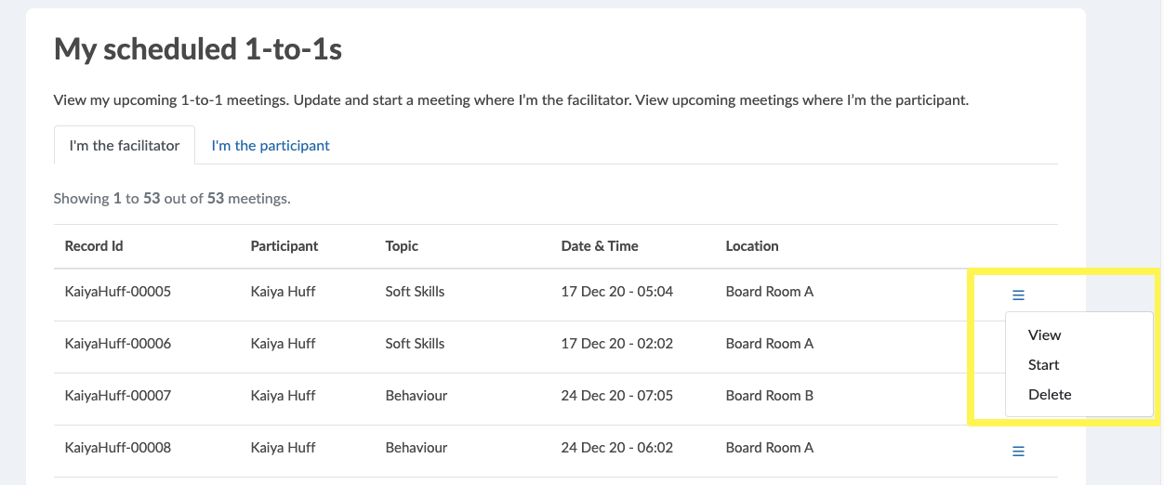Open actions menu icon for KaiyaHuff-00008 row

(x=1018, y=452)
